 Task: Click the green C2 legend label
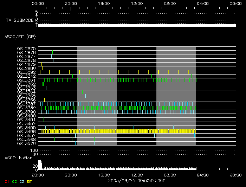tap(14, 181)
